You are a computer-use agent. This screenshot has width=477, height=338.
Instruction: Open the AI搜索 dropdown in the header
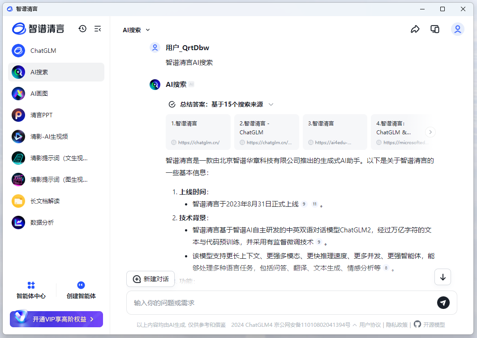pyautogui.click(x=136, y=30)
